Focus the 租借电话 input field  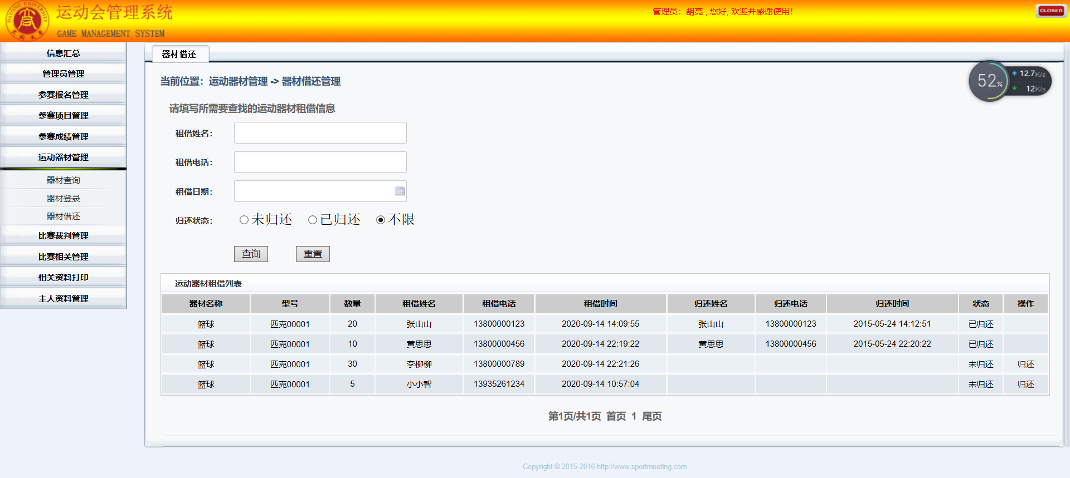[320, 162]
